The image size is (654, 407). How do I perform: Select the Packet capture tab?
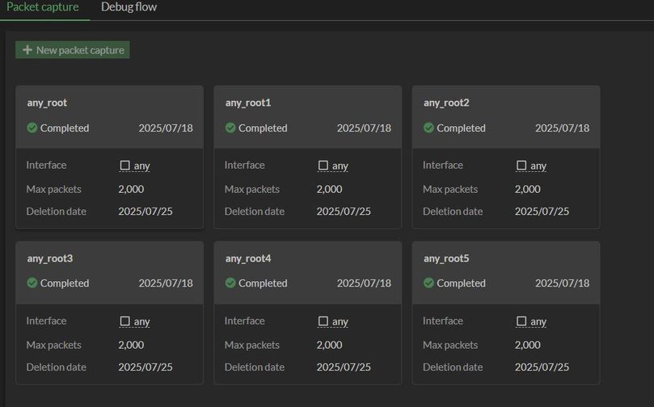pyautogui.click(x=43, y=7)
